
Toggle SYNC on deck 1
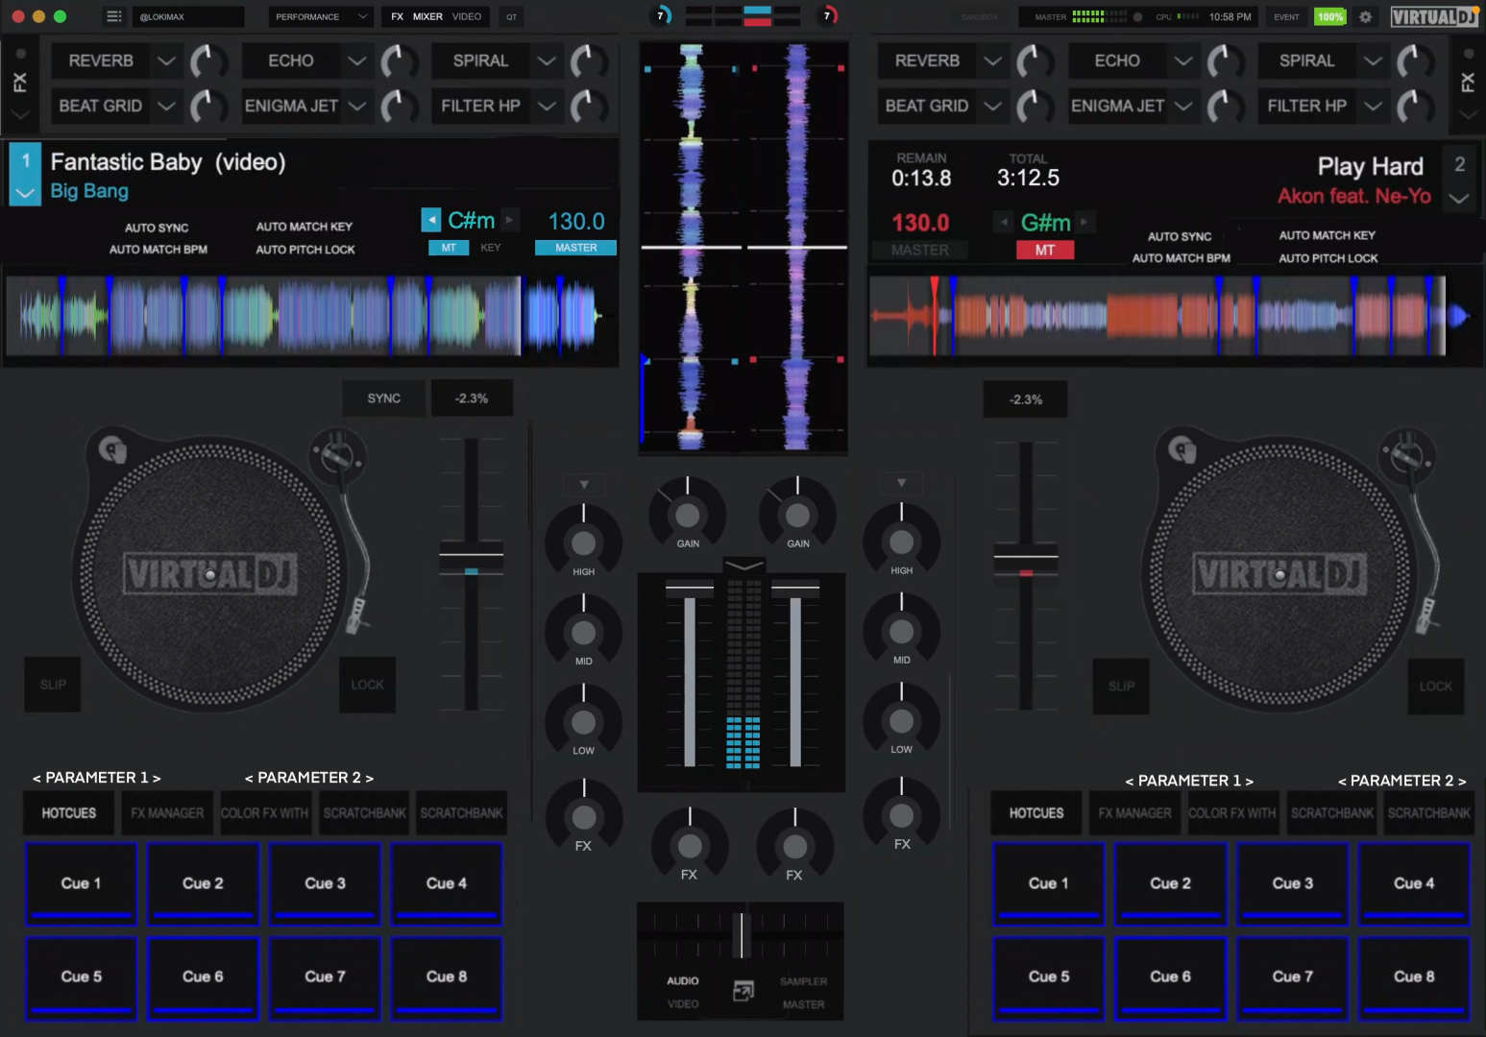pyautogui.click(x=384, y=398)
